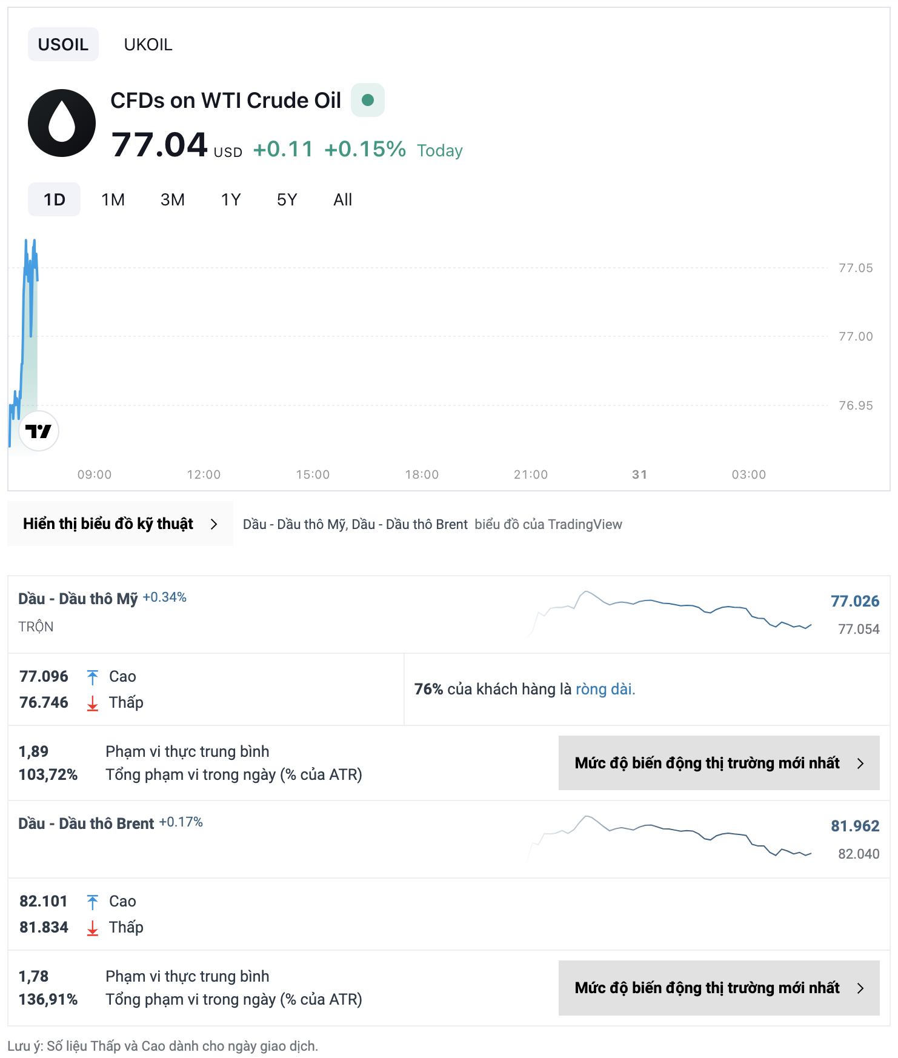Click the TradingView logo on the chart
Image resolution: width=898 pixels, height=1058 pixels.
39,431
